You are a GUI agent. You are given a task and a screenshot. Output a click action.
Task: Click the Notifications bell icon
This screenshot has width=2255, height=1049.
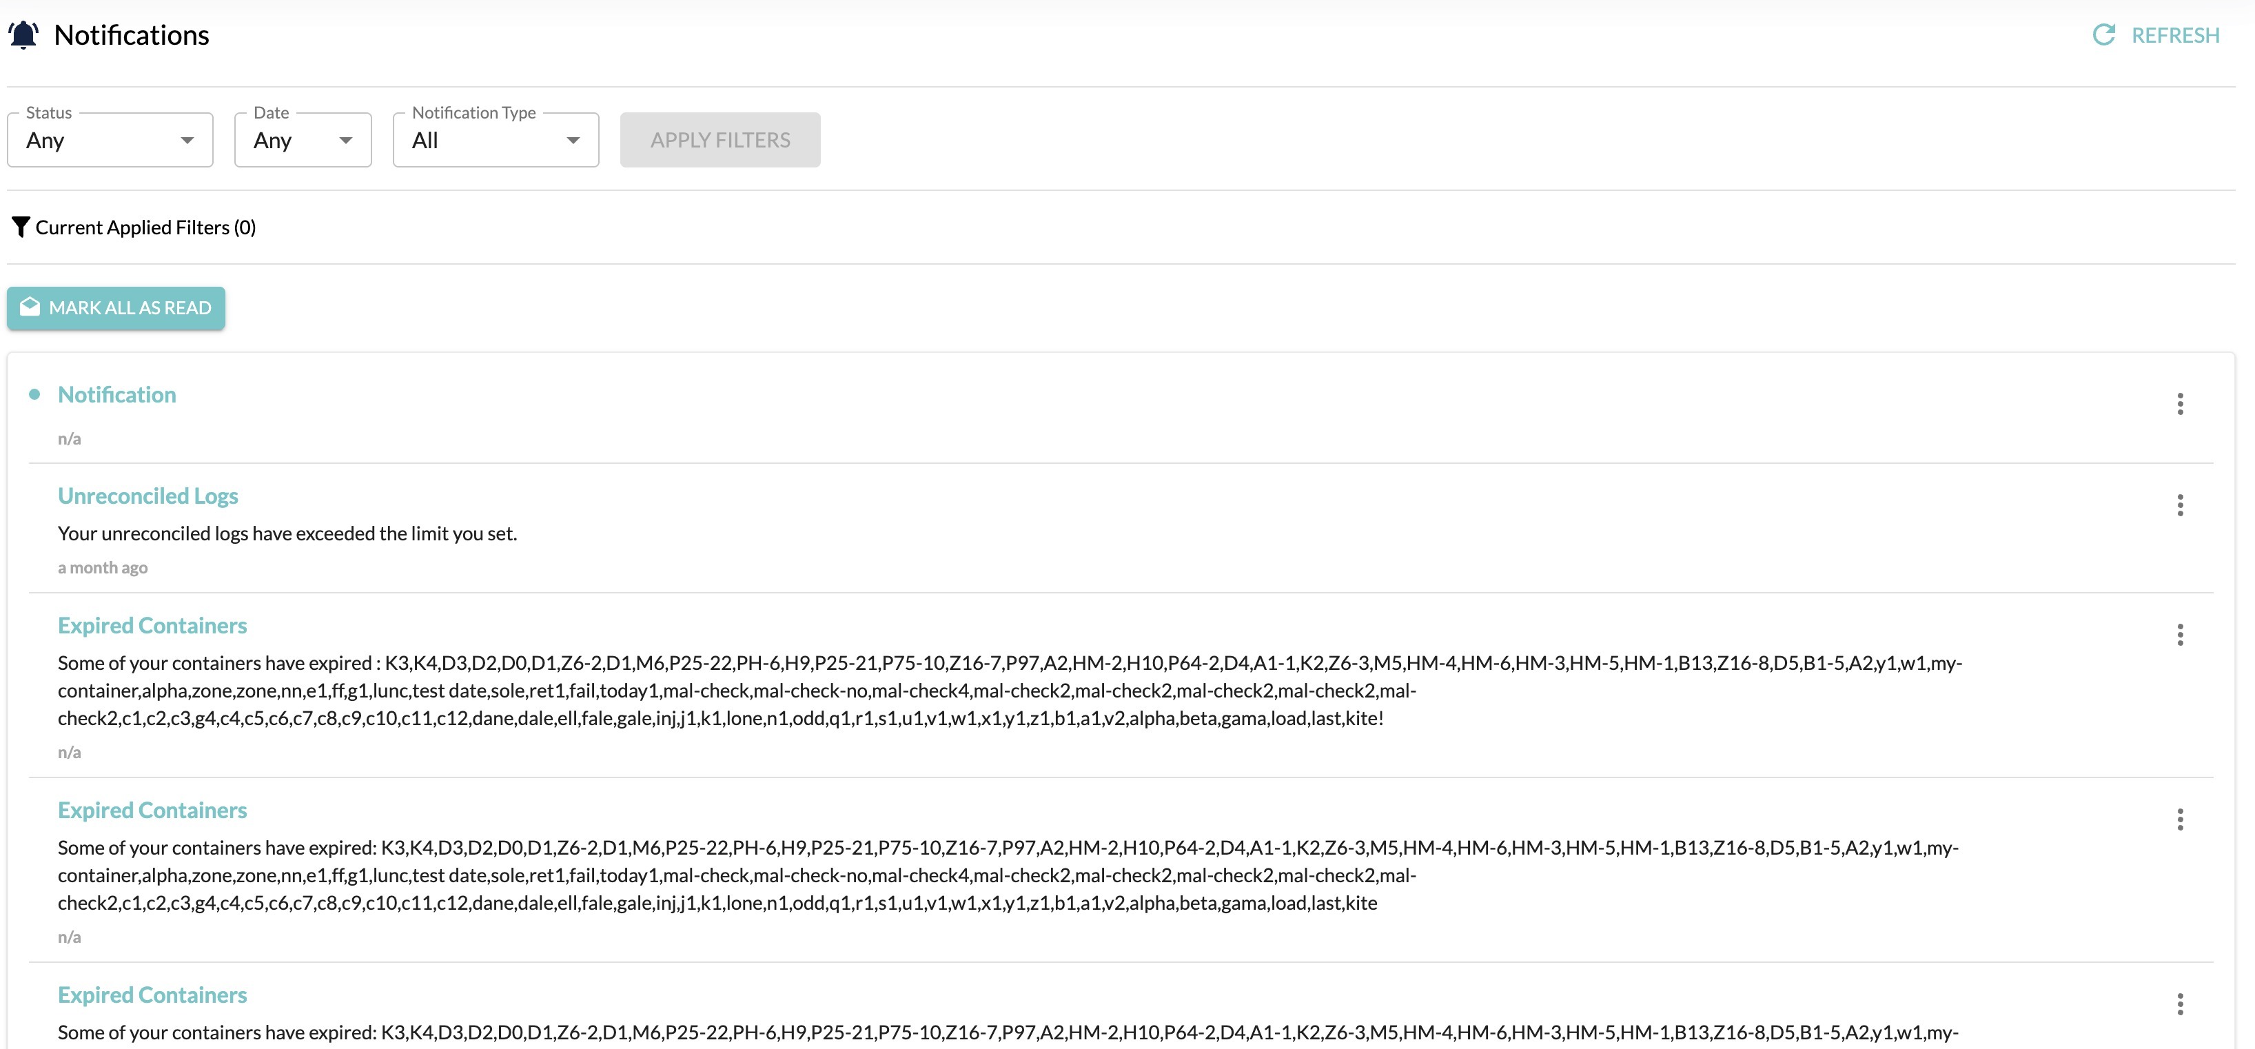pos(23,35)
